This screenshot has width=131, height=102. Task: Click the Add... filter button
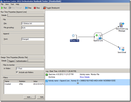click(29, 97)
